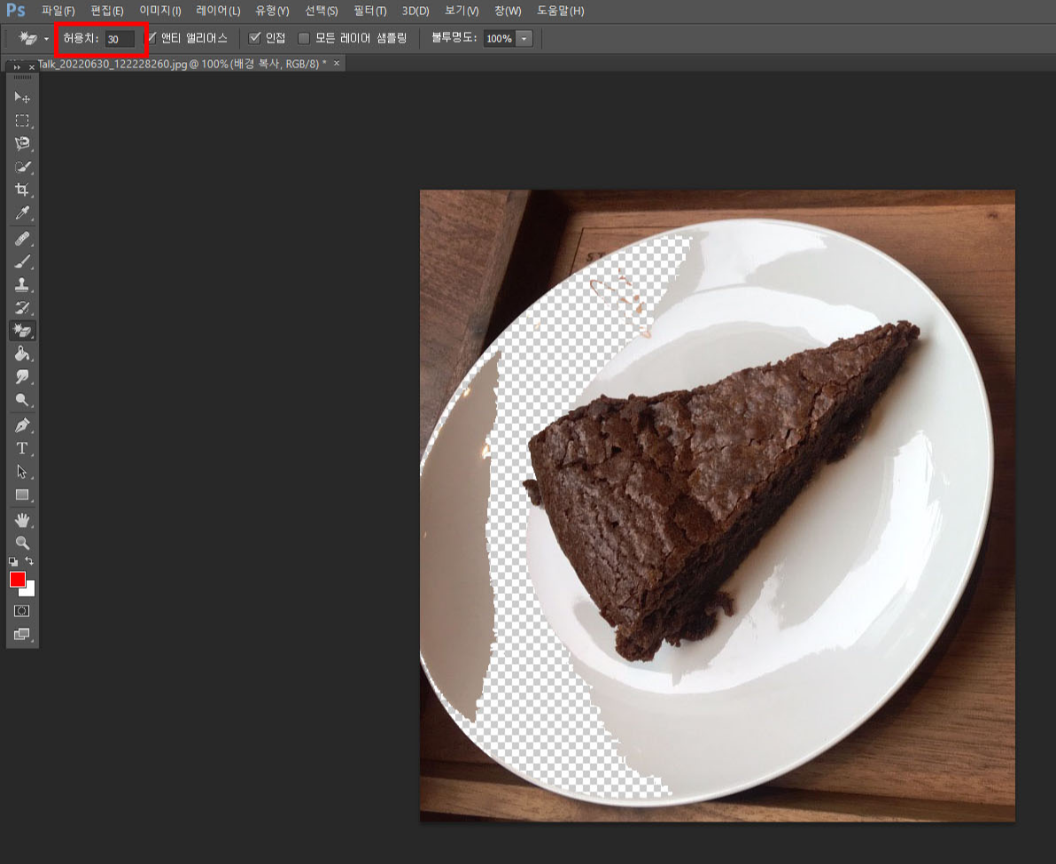Viewport: 1056px width, 864px height.
Task: Select the Hand tool
Action: coord(22,520)
